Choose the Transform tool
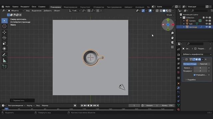This screenshot has height=119, width=213. 4,49
